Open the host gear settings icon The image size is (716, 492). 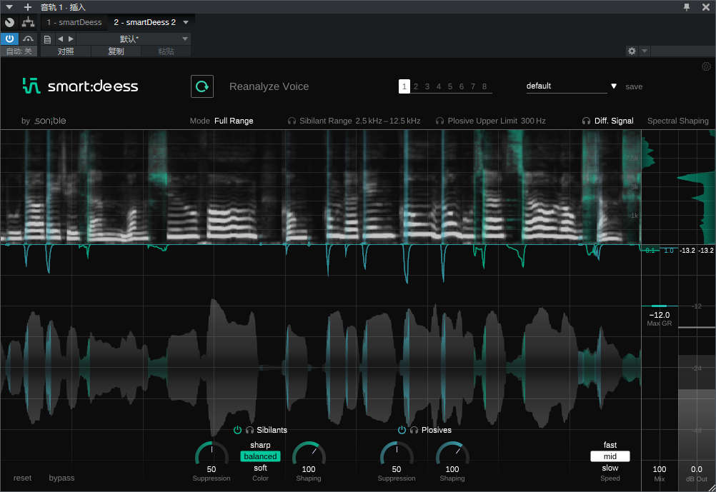pyautogui.click(x=632, y=51)
